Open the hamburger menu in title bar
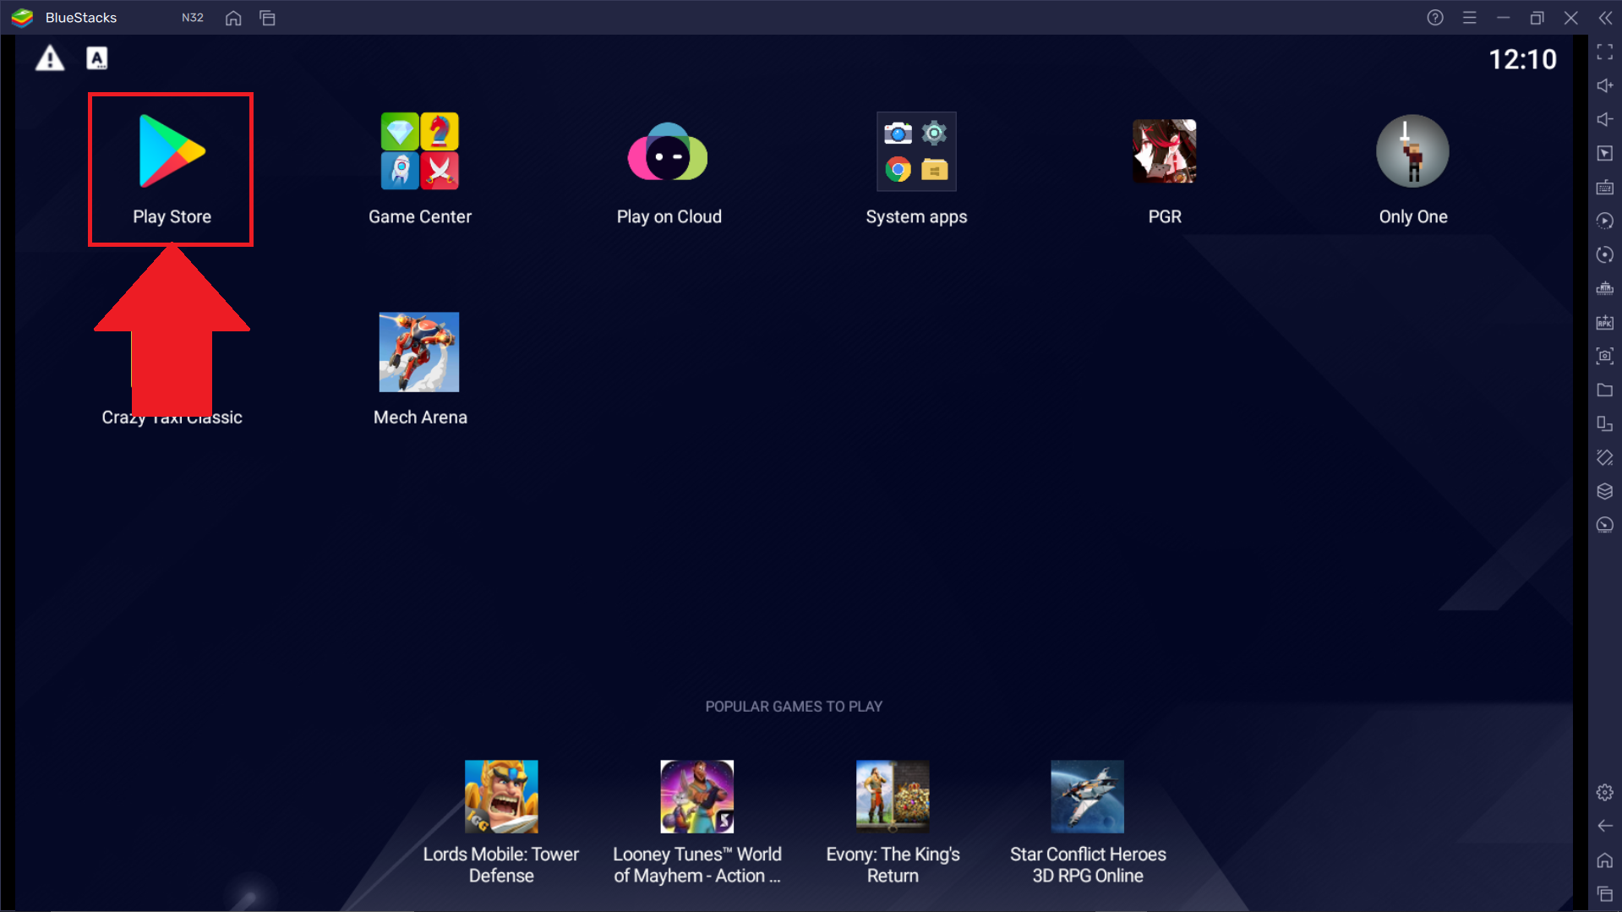The width and height of the screenshot is (1622, 912). tap(1470, 18)
